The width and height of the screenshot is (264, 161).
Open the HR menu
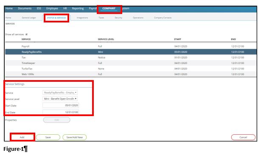(x=65, y=8)
